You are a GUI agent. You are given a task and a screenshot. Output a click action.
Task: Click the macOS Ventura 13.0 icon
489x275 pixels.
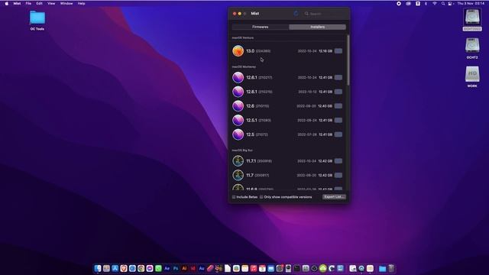238,51
